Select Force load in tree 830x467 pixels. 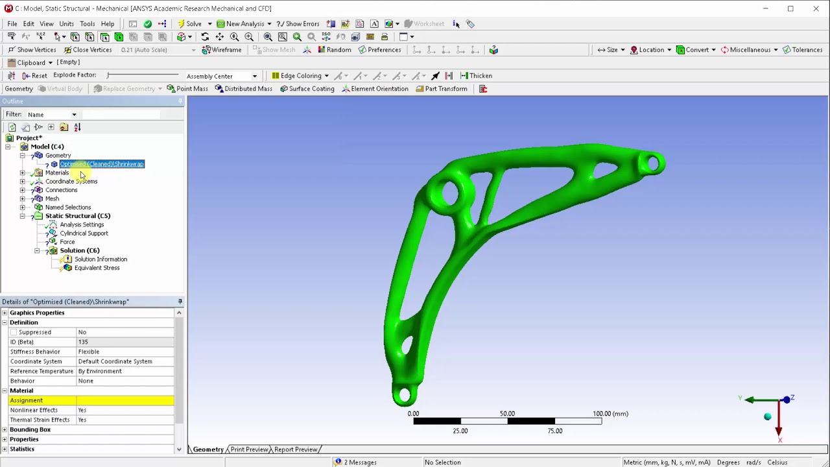(67, 242)
